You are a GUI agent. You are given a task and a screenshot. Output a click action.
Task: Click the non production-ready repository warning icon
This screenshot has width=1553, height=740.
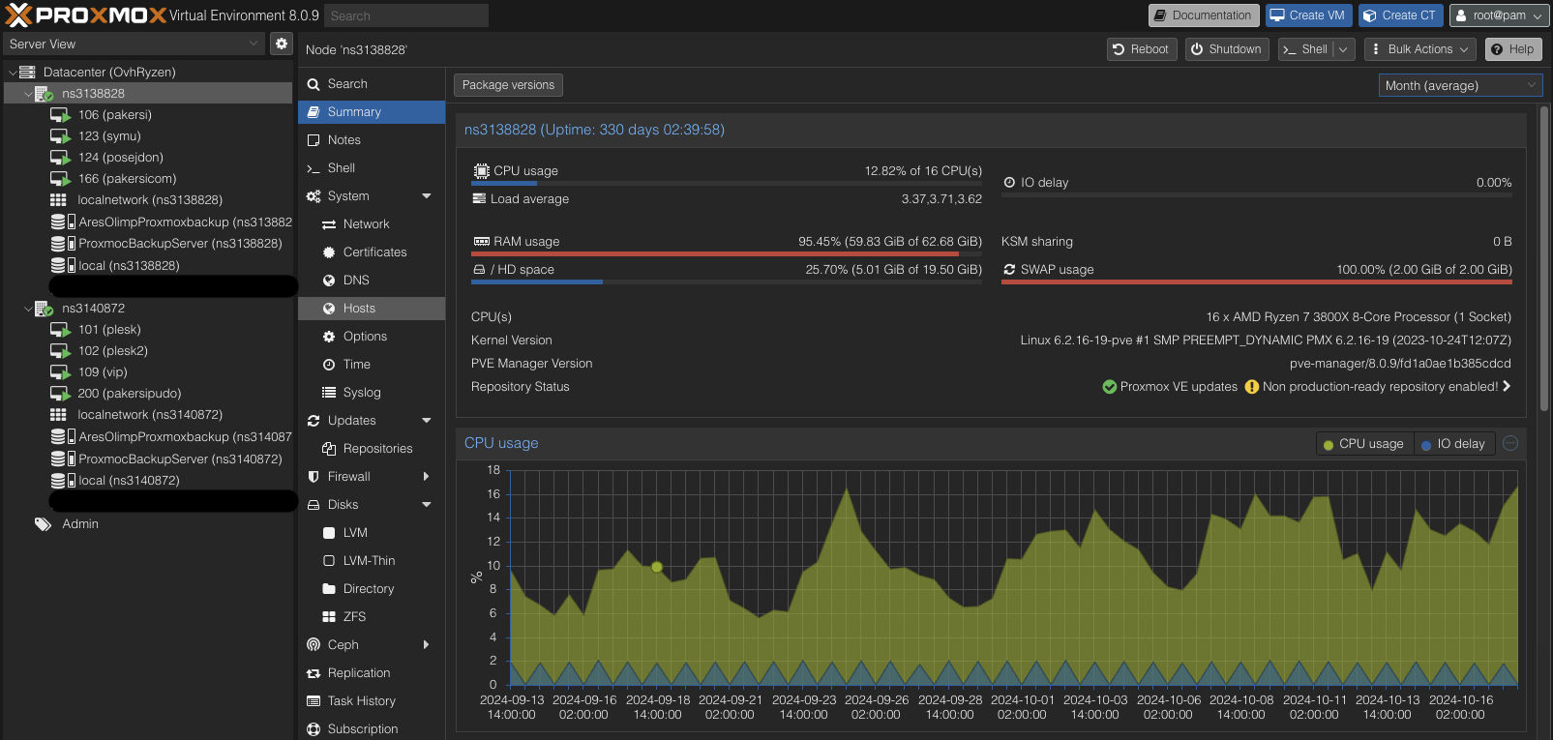[1252, 387]
